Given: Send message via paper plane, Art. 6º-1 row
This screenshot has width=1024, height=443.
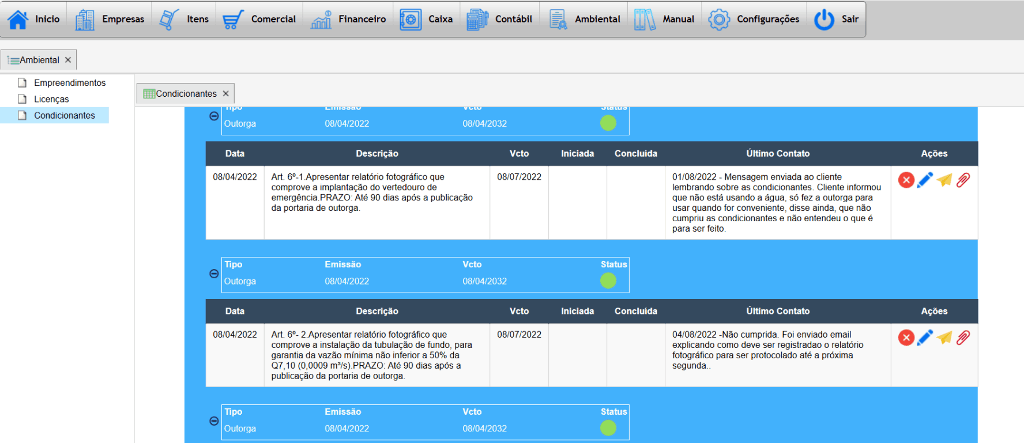Looking at the screenshot, I should pos(944,180).
